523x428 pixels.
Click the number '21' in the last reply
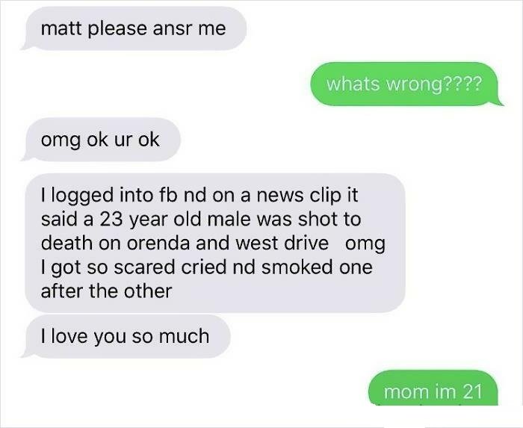click(473, 391)
